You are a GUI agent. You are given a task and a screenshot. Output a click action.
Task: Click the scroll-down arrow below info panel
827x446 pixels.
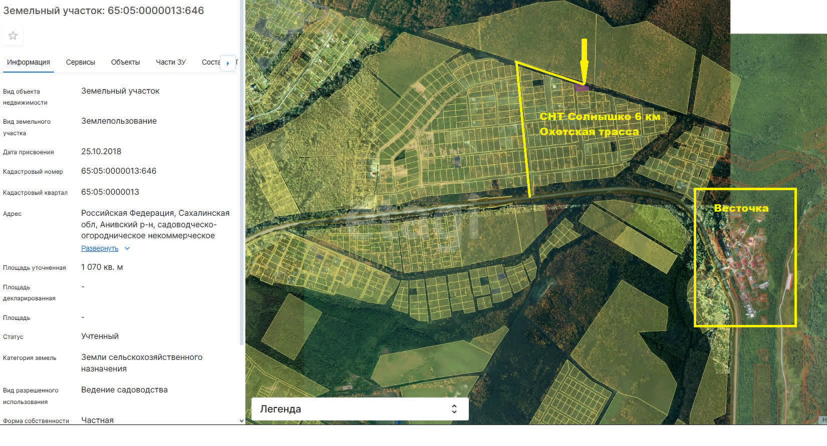242,421
